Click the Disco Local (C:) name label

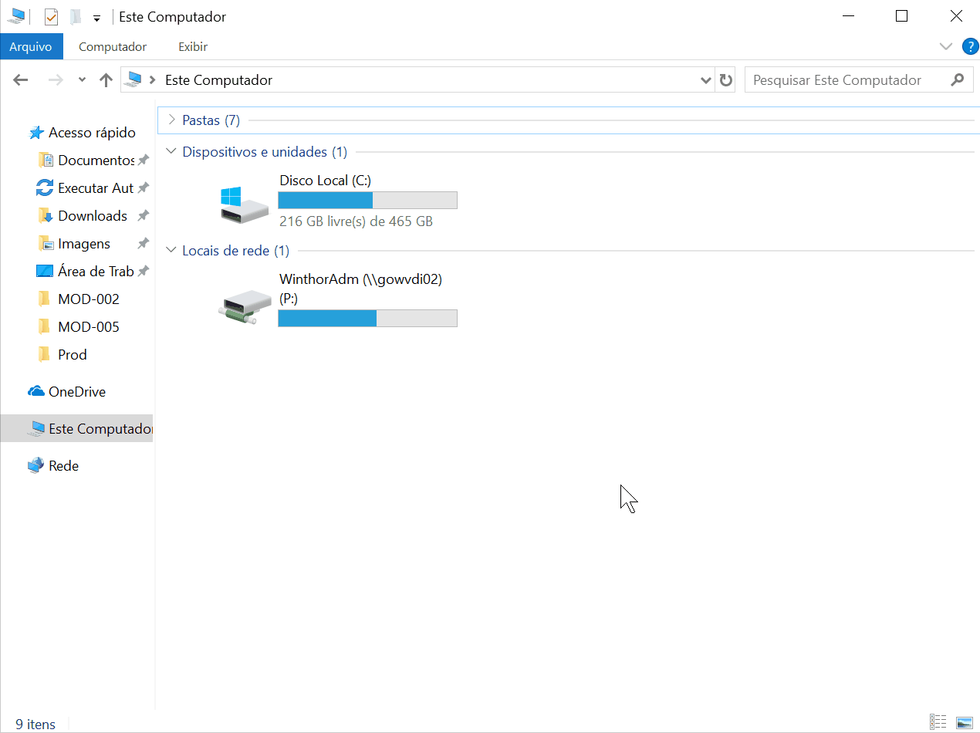[326, 181]
